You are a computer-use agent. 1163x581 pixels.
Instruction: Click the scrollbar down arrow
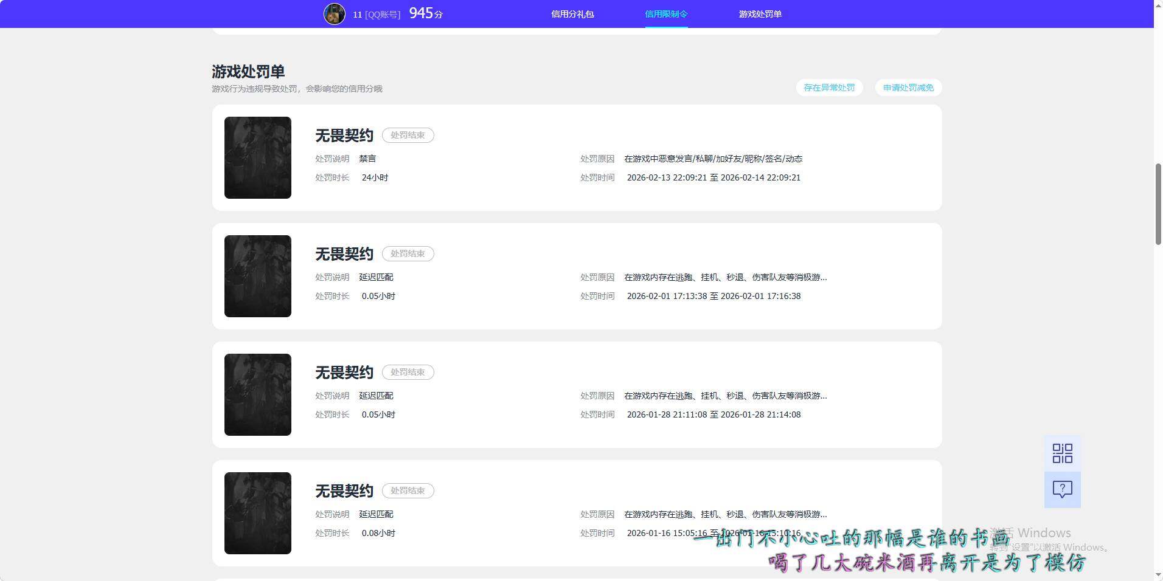(1158, 575)
